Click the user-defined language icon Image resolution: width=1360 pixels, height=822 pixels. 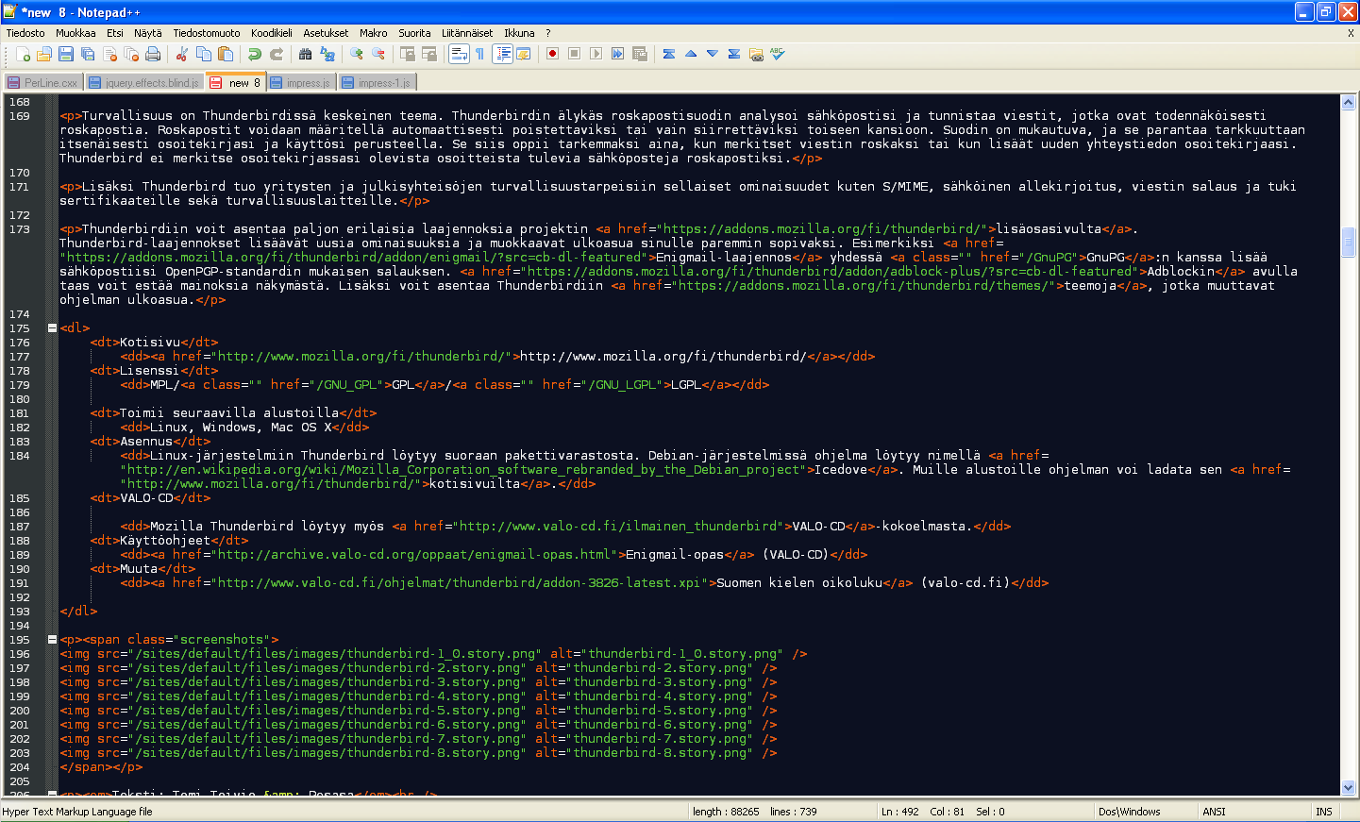click(x=524, y=54)
